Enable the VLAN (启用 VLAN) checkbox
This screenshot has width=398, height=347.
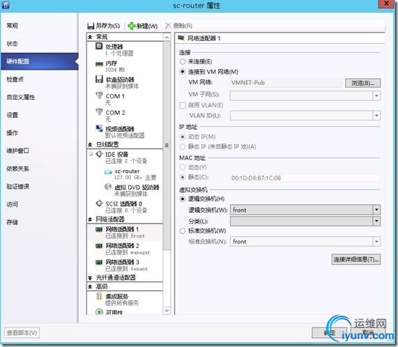click(183, 105)
